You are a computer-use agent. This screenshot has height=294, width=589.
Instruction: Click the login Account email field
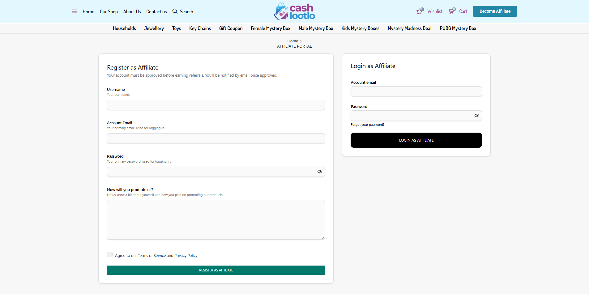point(416,92)
